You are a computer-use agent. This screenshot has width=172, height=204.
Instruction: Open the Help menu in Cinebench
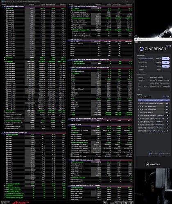point(140,42)
